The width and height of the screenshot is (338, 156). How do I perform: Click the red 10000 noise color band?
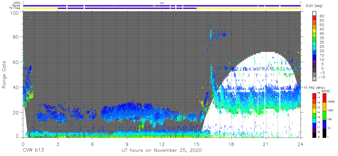pos(324,98)
